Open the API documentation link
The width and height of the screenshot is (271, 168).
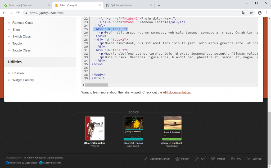pyautogui.click(x=176, y=92)
